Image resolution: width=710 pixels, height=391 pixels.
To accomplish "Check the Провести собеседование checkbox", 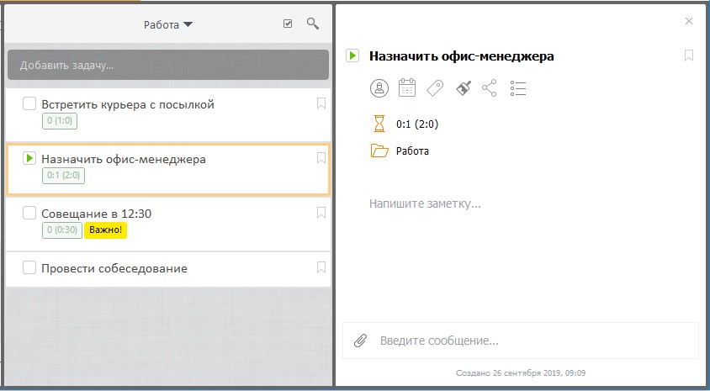I will [29, 267].
